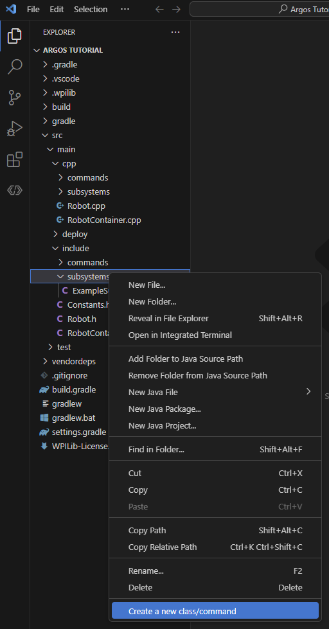The height and width of the screenshot is (629, 329).
Task: Choose Cut from context menu
Action: pos(215,474)
